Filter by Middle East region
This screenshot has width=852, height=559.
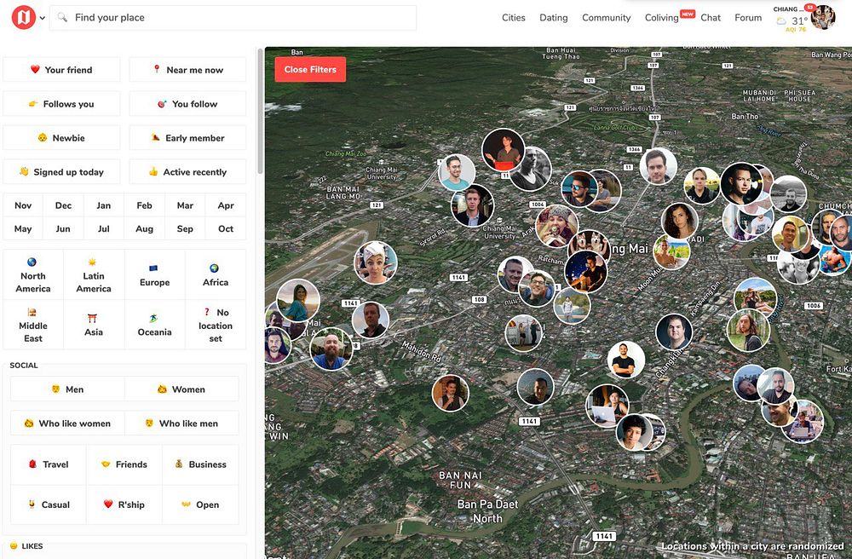tap(33, 325)
